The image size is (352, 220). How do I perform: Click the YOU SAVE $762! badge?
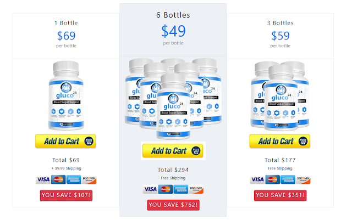pyautogui.click(x=173, y=205)
